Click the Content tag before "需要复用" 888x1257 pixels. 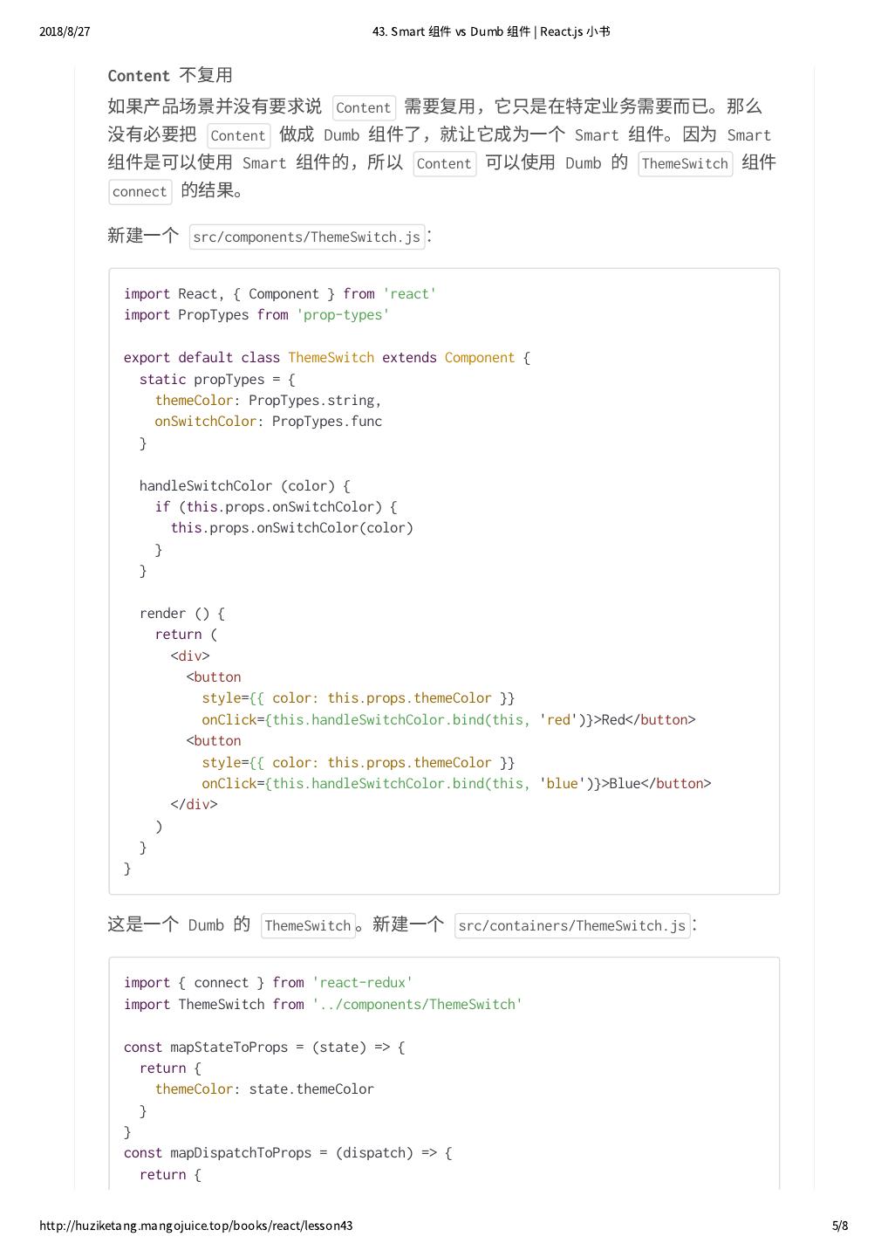coord(364,107)
